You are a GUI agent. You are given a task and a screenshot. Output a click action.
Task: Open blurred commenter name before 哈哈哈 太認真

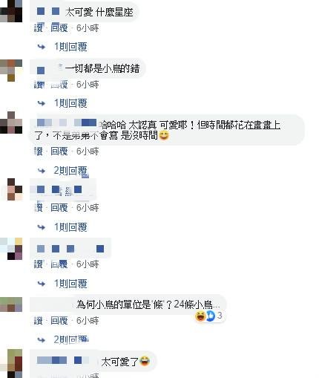[67, 123]
